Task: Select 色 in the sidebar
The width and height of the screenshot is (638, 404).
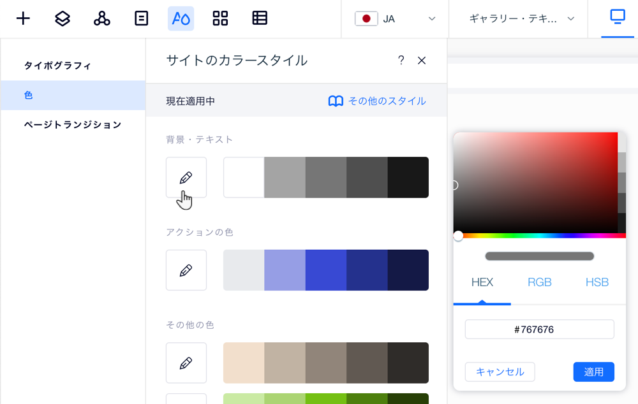Action: [73, 95]
